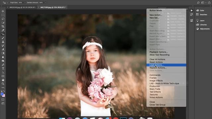This screenshot has height=119, width=212.
Task: Choose Replace Actions... menu entry
Action: [158, 68]
